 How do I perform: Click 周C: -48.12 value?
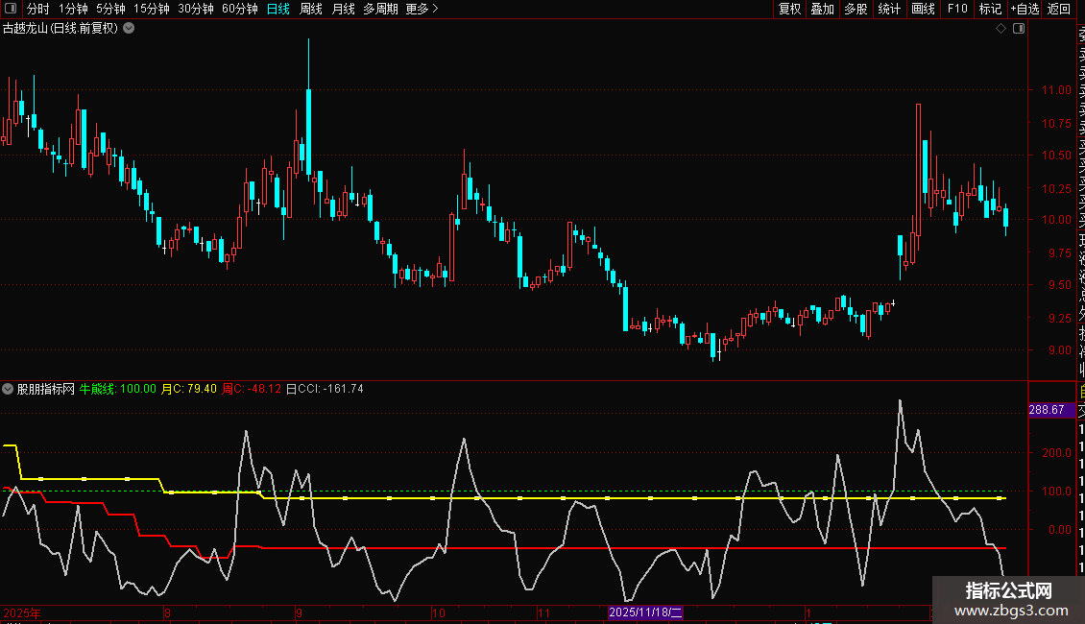click(252, 389)
